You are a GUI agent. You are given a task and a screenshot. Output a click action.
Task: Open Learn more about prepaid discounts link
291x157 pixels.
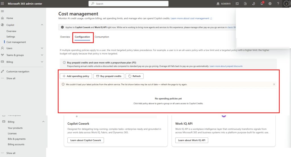[x=226, y=66]
